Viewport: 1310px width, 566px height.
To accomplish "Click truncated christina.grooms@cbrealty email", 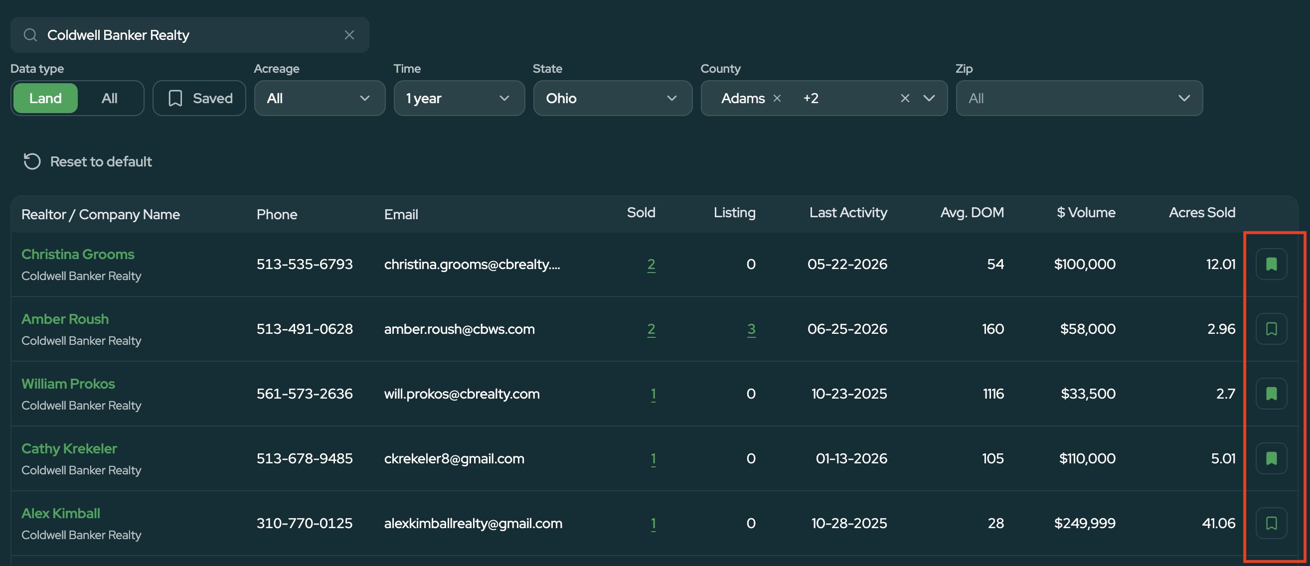I will click(x=472, y=264).
